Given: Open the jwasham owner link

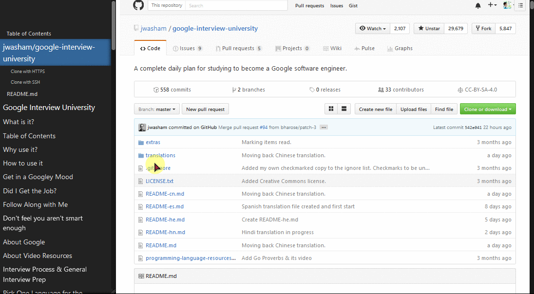Looking at the screenshot, I should pyautogui.click(x=153, y=29).
